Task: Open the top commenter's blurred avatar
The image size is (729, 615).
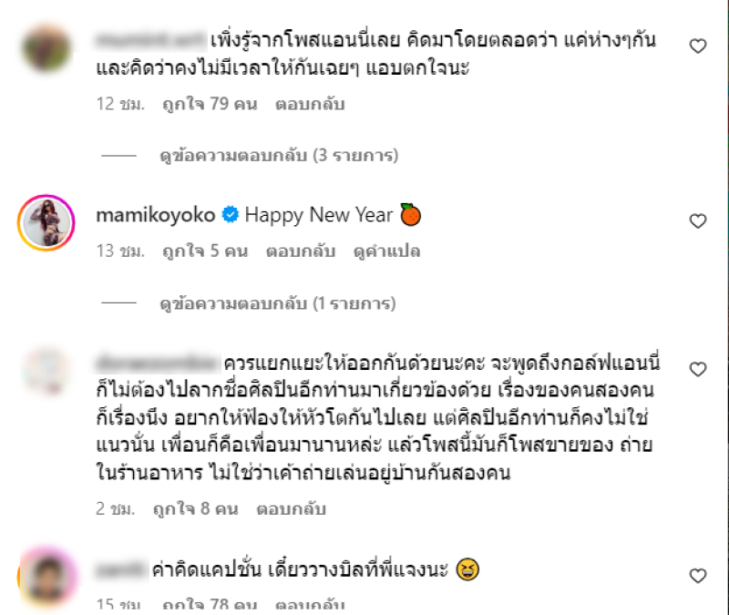Action: point(46,49)
